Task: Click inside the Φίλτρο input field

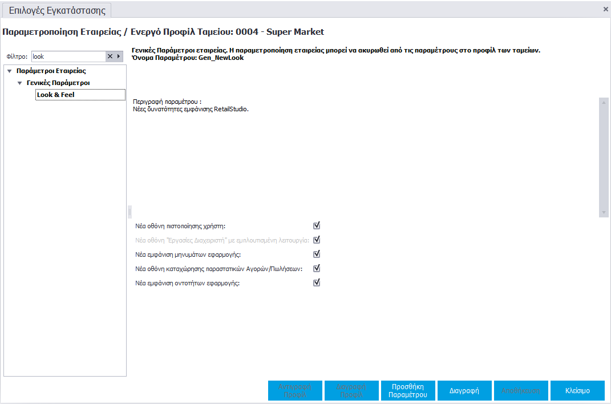Action: pyautogui.click(x=68, y=56)
